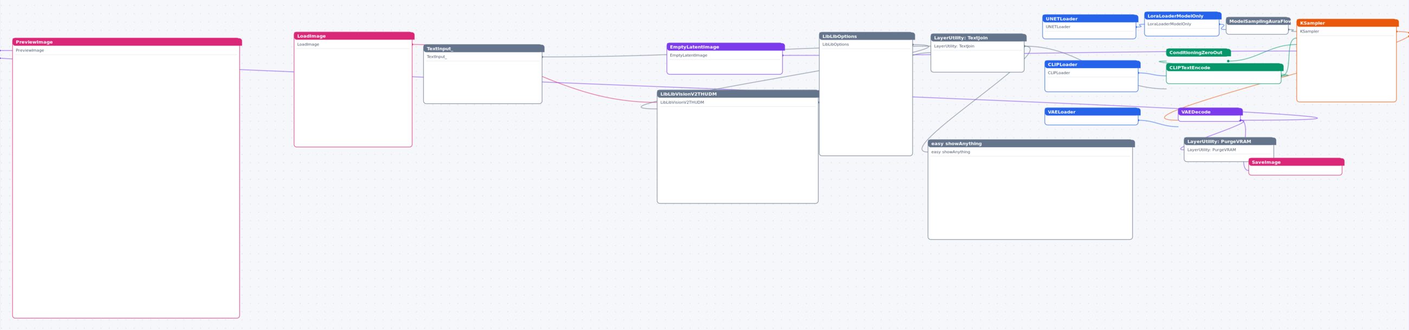Click the "EmptyLatentImage" subtitle under the purple header
The height and width of the screenshot is (330, 1409).
click(x=688, y=55)
